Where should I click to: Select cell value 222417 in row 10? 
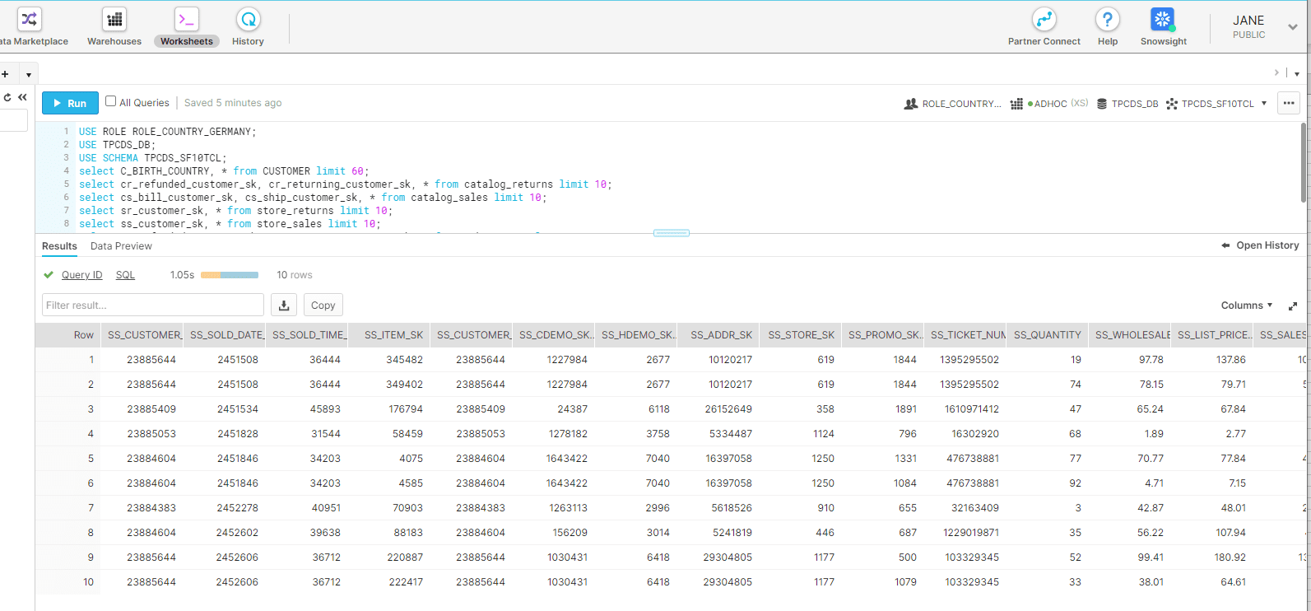(x=406, y=582)
